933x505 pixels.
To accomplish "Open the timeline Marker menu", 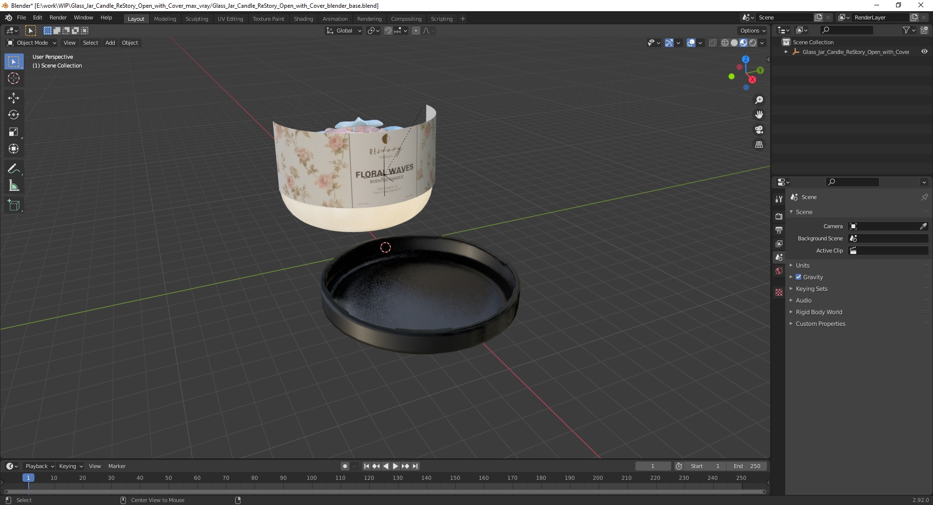I will tap(117, 466).
